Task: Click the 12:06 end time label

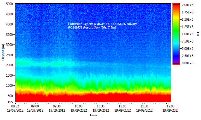Action: pos(171,106)
